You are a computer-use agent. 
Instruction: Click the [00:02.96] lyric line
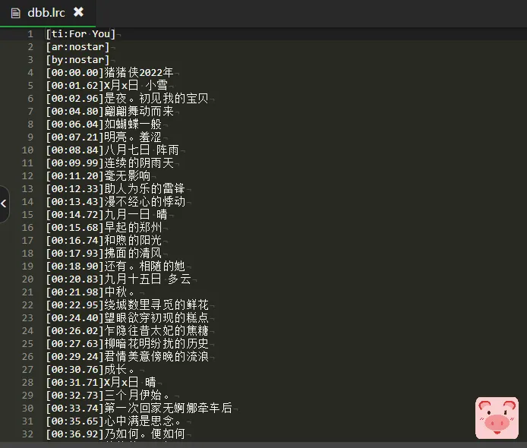(127, 99)
